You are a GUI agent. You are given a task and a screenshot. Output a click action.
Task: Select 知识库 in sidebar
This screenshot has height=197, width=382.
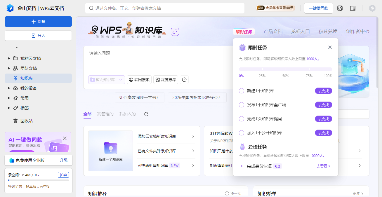(38, 78)
